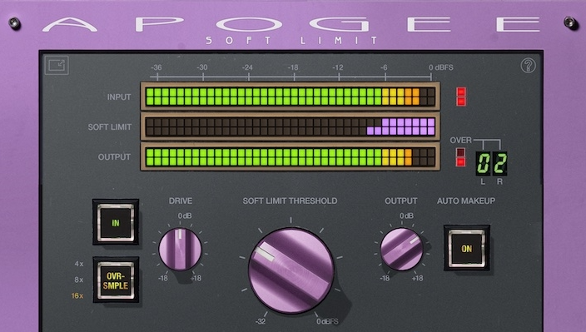This screenshot has width=586, height=332.
Task: Reset the right channel over counter display
Action: click(x=499, y=164)
